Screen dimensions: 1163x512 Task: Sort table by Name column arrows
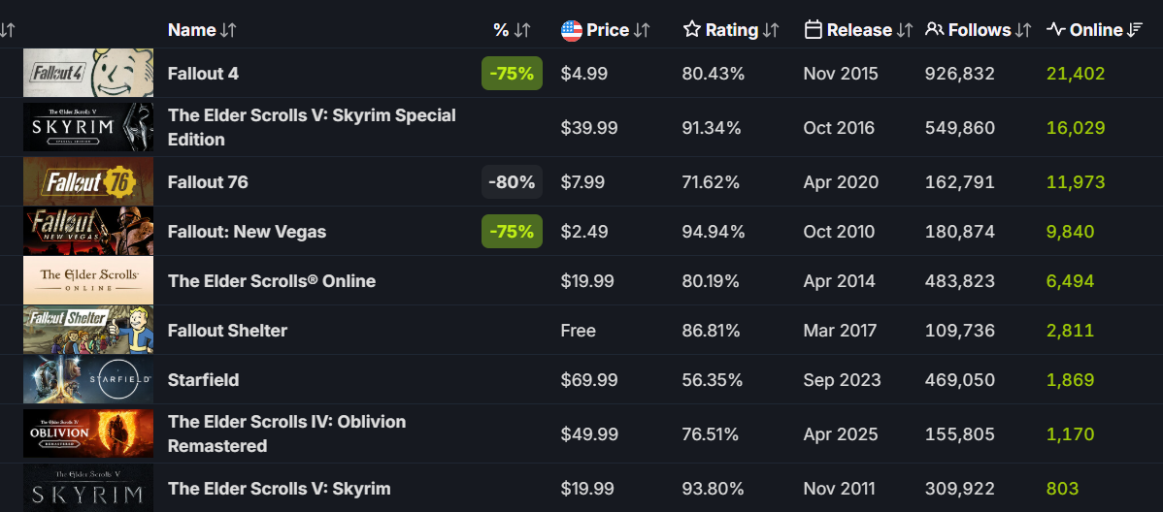pyautogui.click(x=228, y=30)
